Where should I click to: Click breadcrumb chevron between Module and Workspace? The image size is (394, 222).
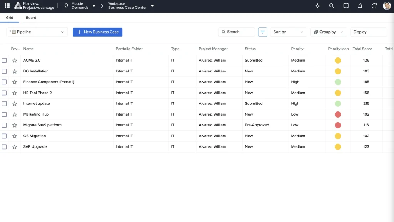tap(102, 6)
